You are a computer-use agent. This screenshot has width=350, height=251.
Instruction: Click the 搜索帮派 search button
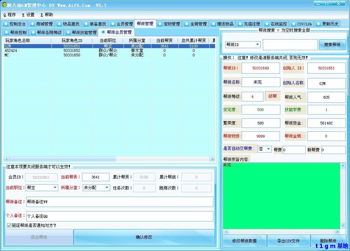[x=332, y=44]
